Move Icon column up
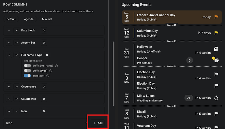Image resolution: width=225 pixels, height=129 pixels. 9,111
